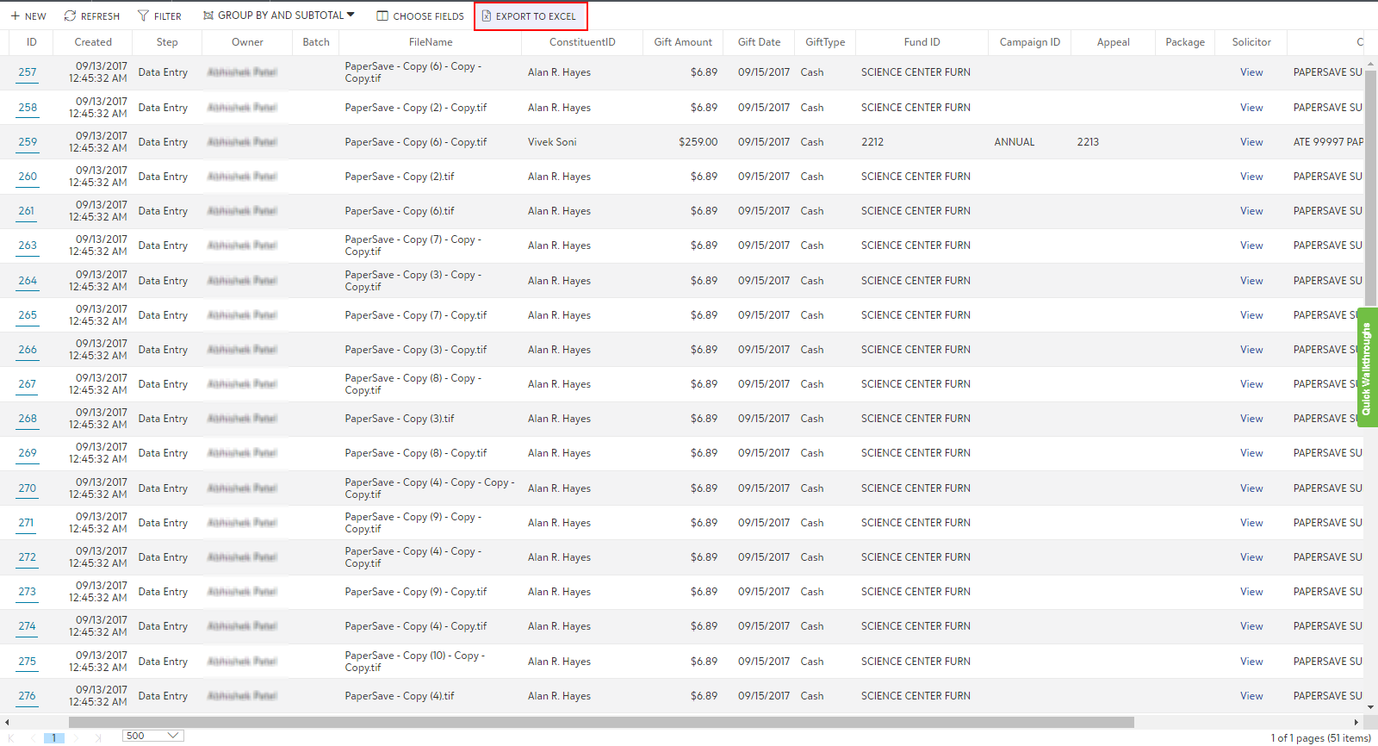Click the Export to Excel file icon
1378x746 pixels.
[487, 16]
